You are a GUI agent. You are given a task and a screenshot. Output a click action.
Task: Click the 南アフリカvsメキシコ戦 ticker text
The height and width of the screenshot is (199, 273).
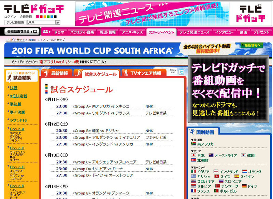[59, 62]
